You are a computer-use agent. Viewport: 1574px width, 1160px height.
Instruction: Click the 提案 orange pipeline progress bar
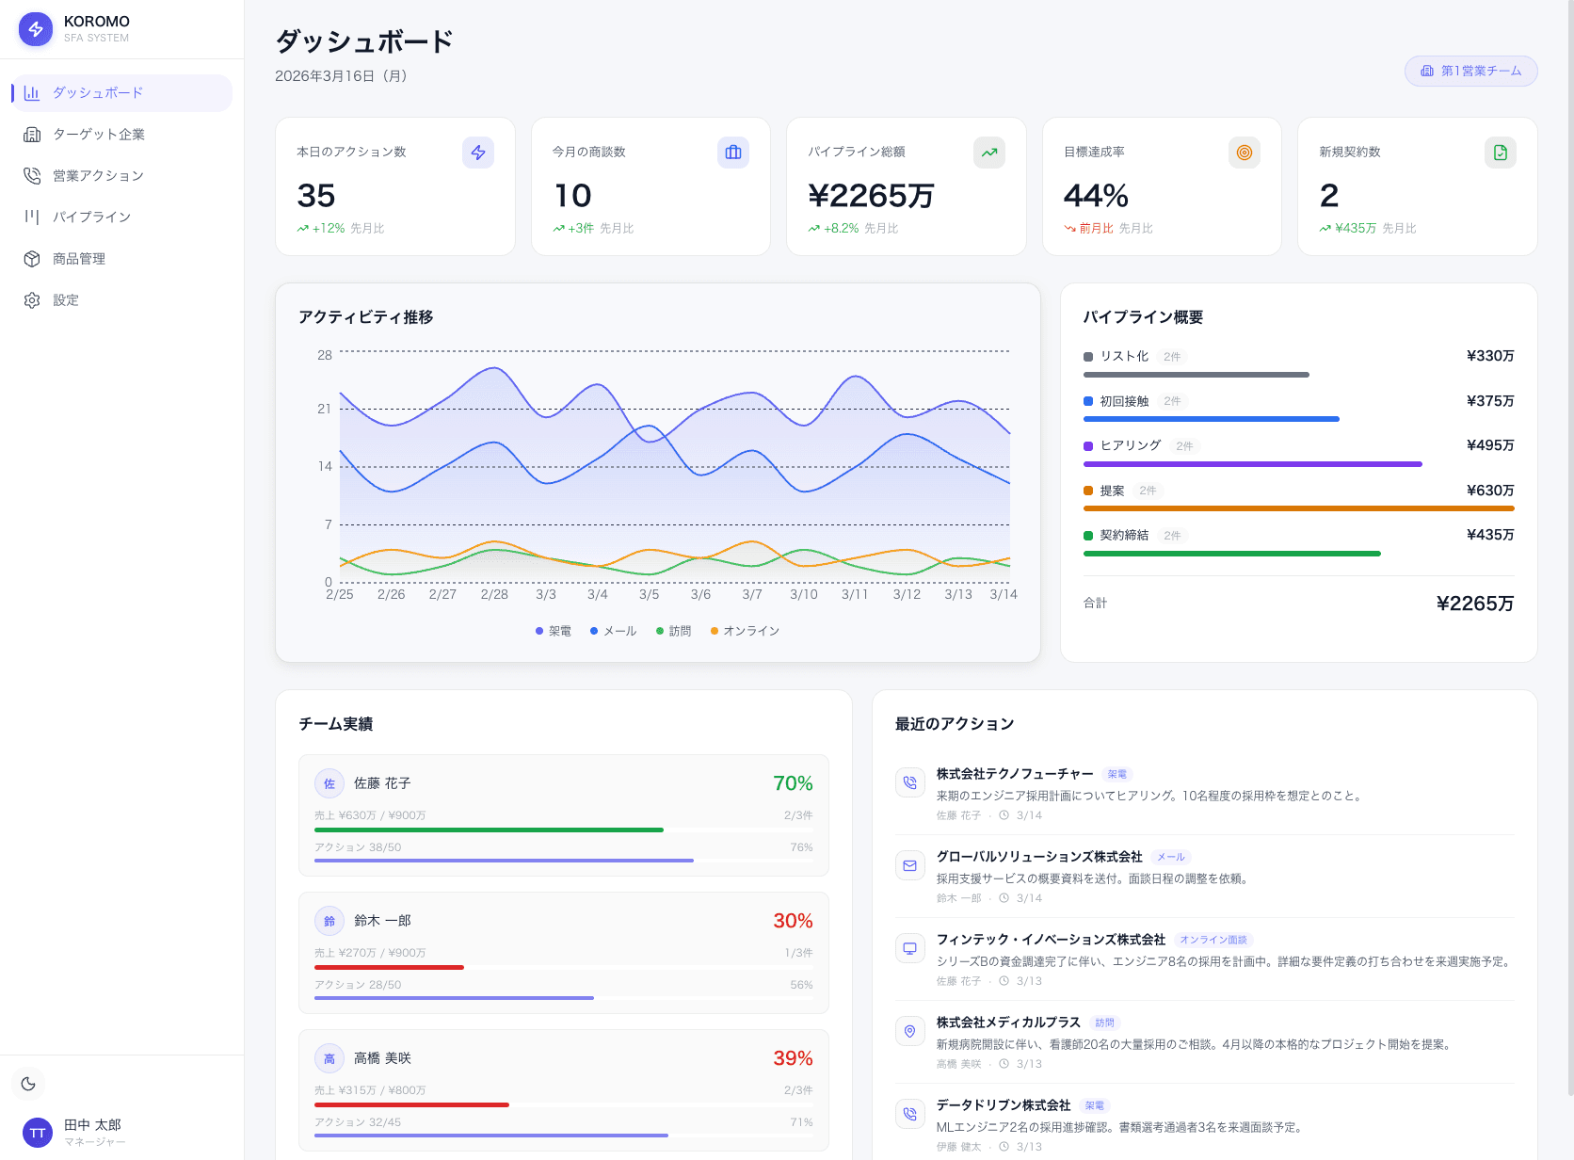1298,508
